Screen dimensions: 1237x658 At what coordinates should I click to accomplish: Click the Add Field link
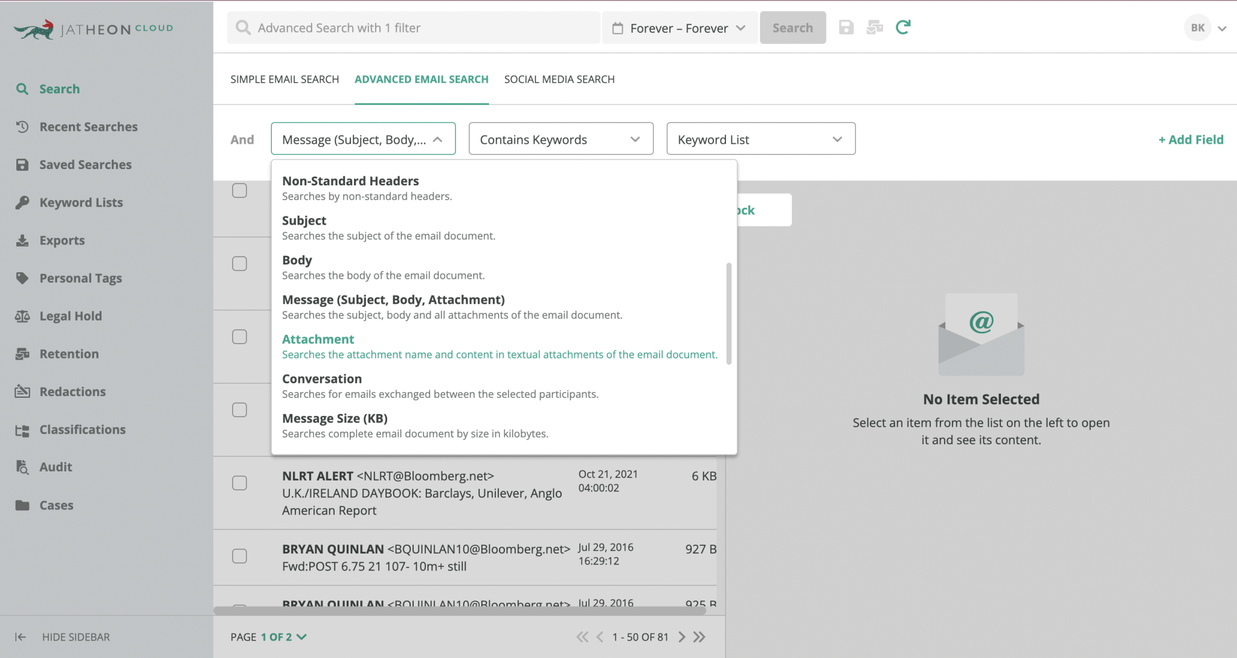click(x=1190, y=139)
